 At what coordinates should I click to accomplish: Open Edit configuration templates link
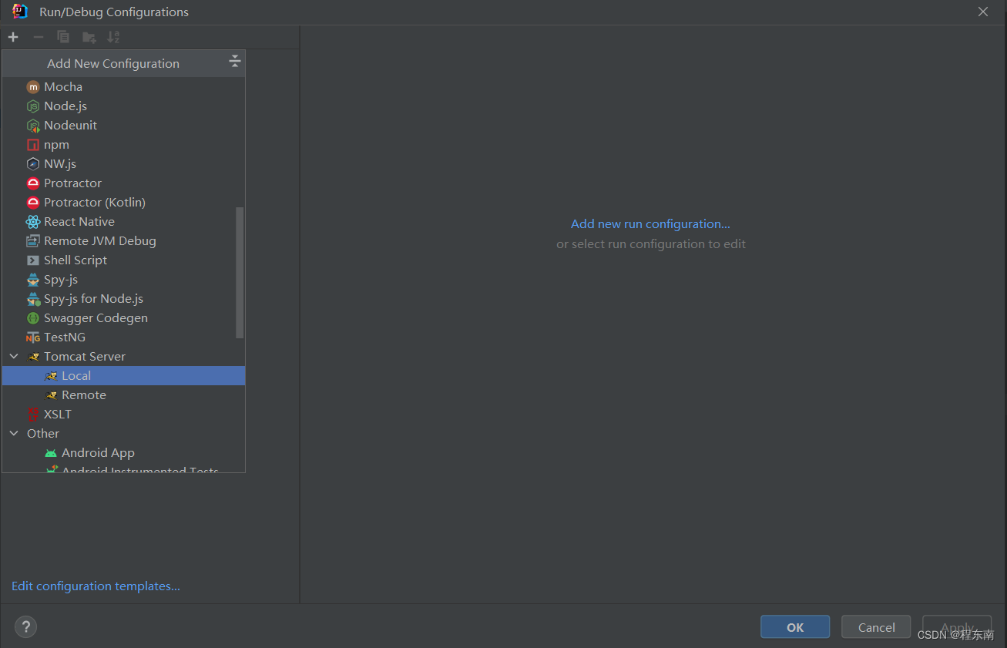[96, 586]
